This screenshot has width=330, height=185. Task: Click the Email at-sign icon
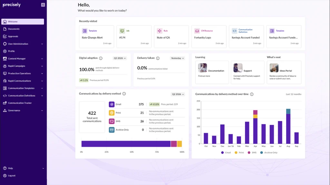click(x=112, y=104)
